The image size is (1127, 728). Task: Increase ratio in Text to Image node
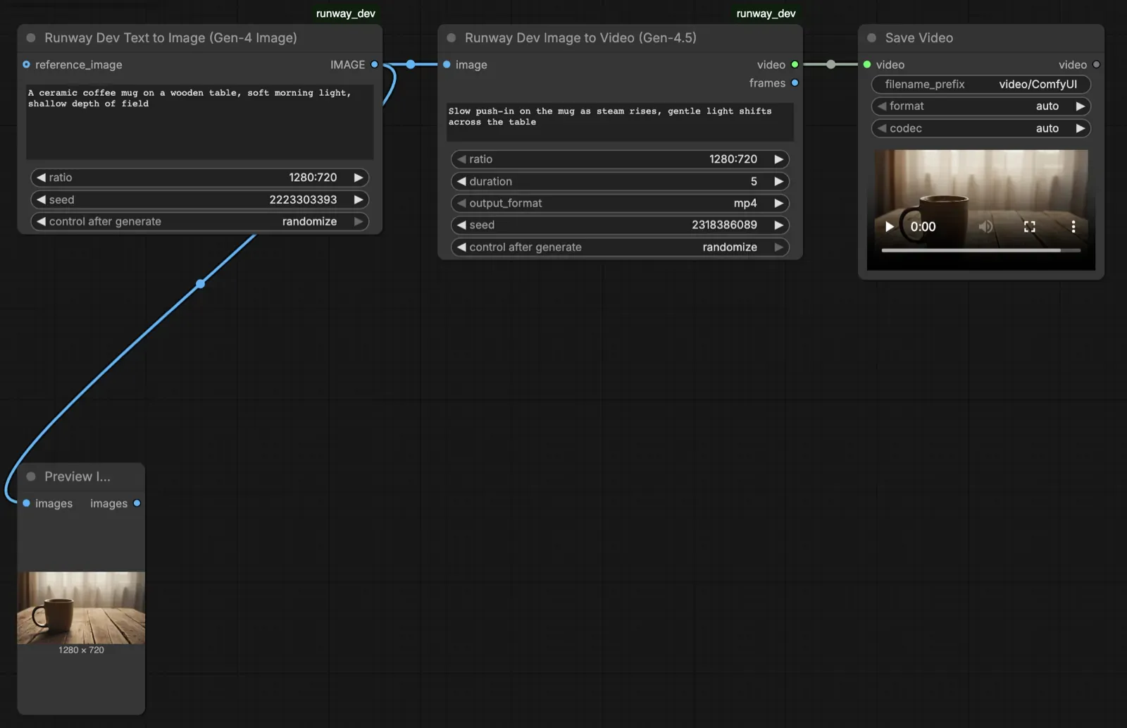pos(359,178)
